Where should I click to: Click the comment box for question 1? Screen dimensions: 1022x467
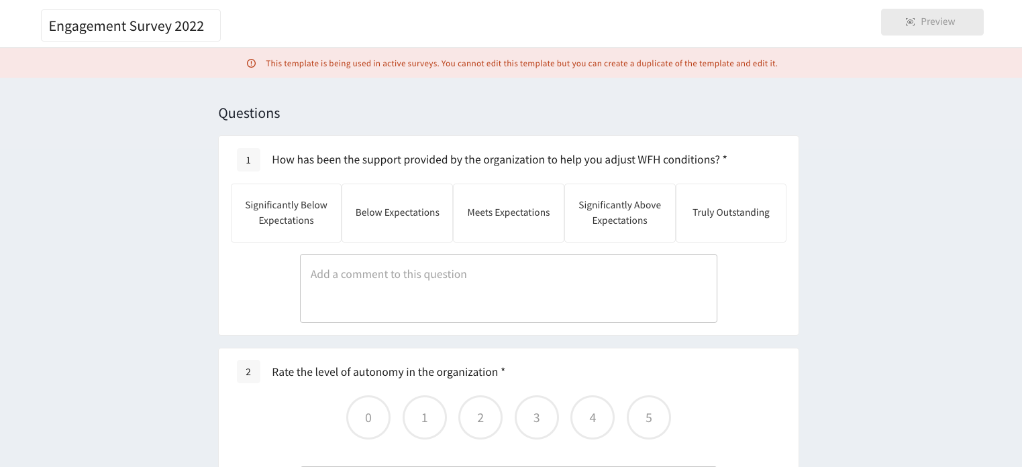(x=509, y=288)
